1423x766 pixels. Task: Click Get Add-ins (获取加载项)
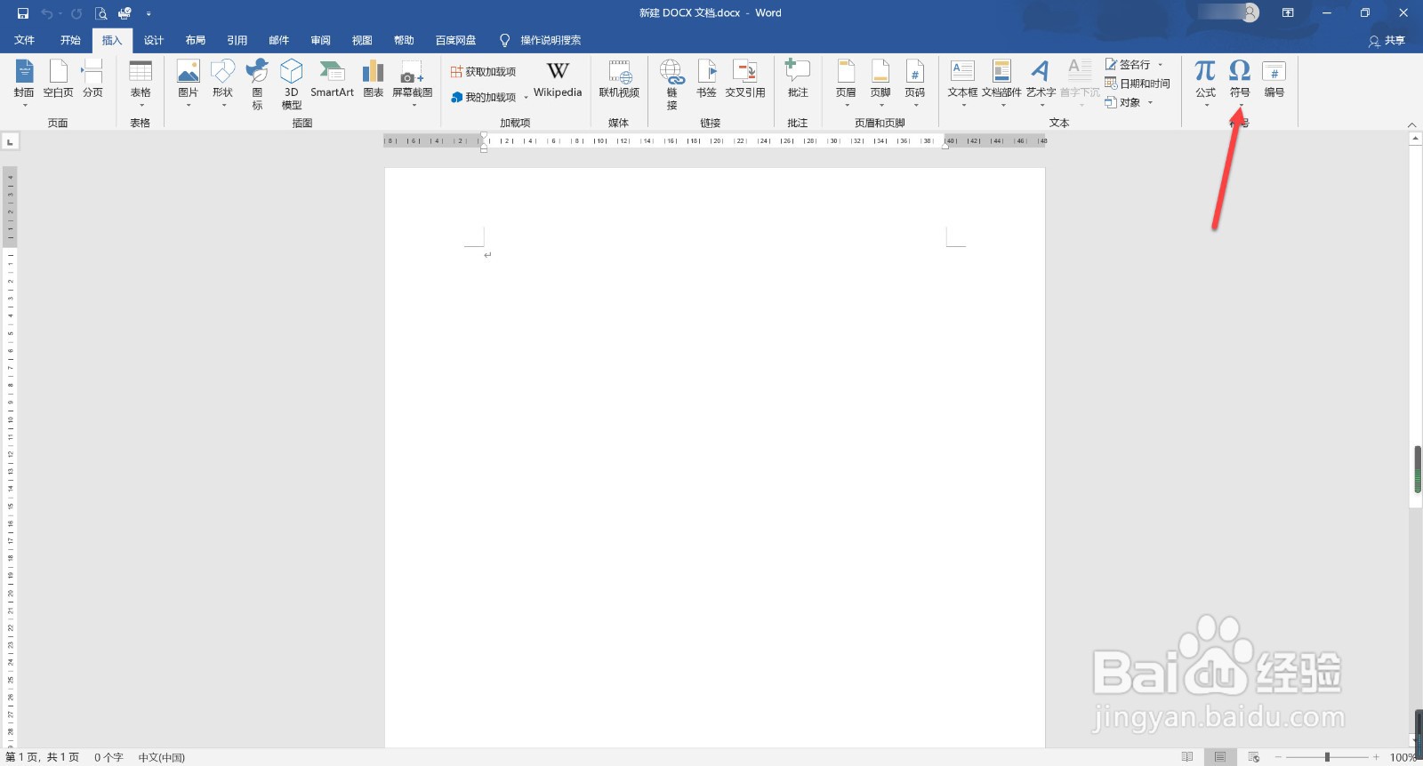(484, 72)
